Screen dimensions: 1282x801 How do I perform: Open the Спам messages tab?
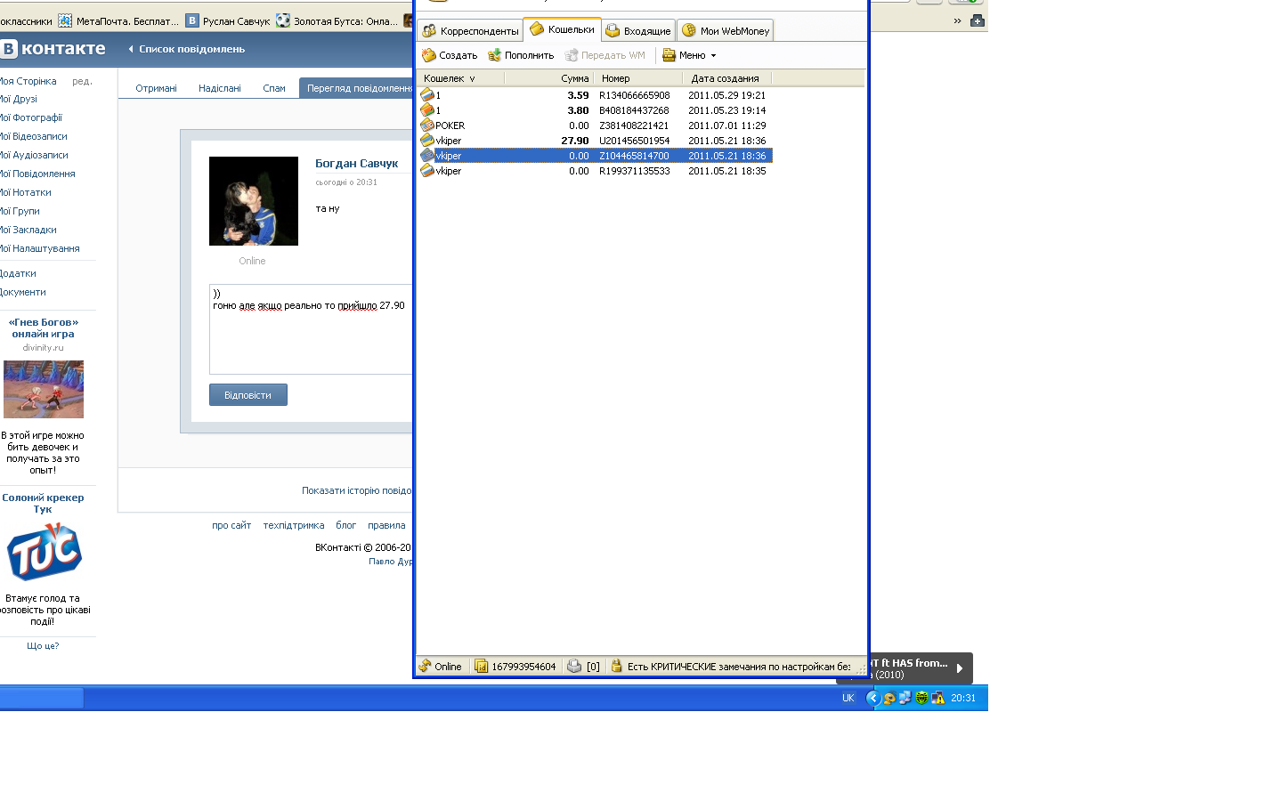(274, 88)
